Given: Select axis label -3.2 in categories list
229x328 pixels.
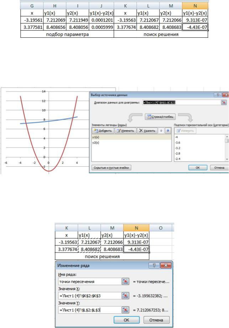Looking at the screenshot, I should click(200, 148).
